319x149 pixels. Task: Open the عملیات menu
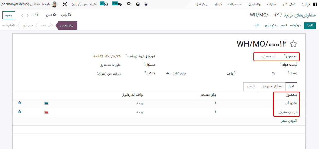point(272,4)
